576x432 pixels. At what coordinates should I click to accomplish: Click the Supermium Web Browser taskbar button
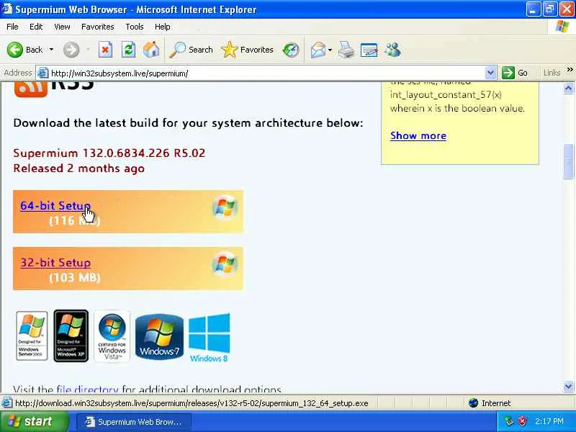[x=134, y=422]
